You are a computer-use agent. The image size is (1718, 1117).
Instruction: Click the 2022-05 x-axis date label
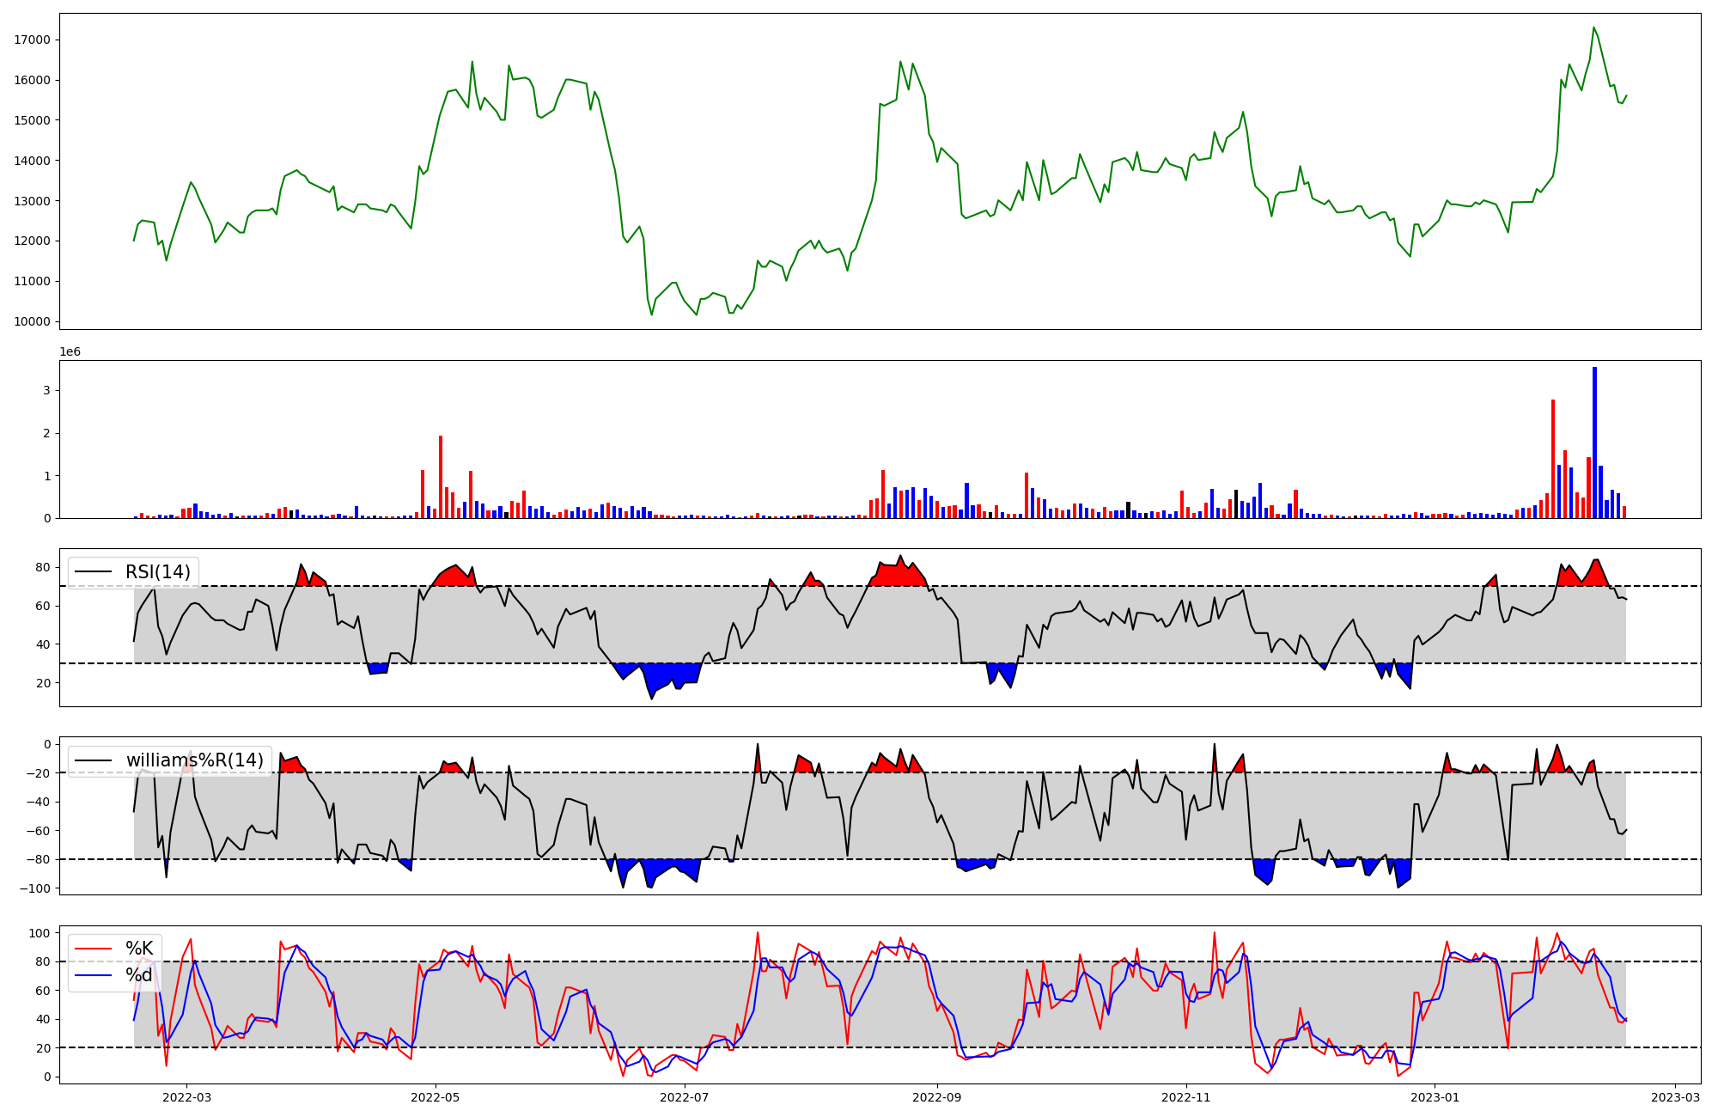[436, 1097]
